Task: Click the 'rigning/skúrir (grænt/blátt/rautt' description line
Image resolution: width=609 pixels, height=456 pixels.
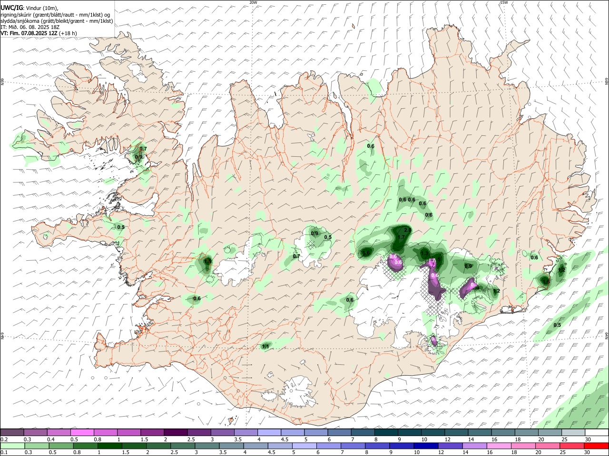Action: pos(56,14)
